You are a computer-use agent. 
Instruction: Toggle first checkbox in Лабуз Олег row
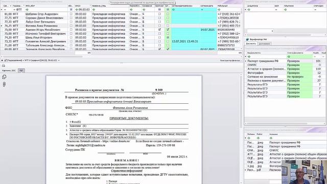[x=71, y=21]
